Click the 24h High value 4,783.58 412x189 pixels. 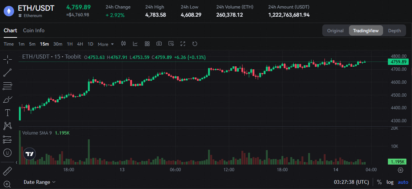(x=155, y=15)
